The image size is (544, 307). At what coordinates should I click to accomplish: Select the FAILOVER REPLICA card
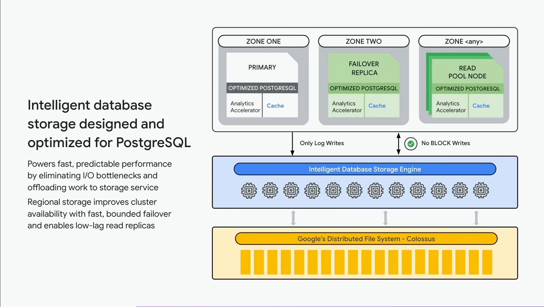point(364,68)
